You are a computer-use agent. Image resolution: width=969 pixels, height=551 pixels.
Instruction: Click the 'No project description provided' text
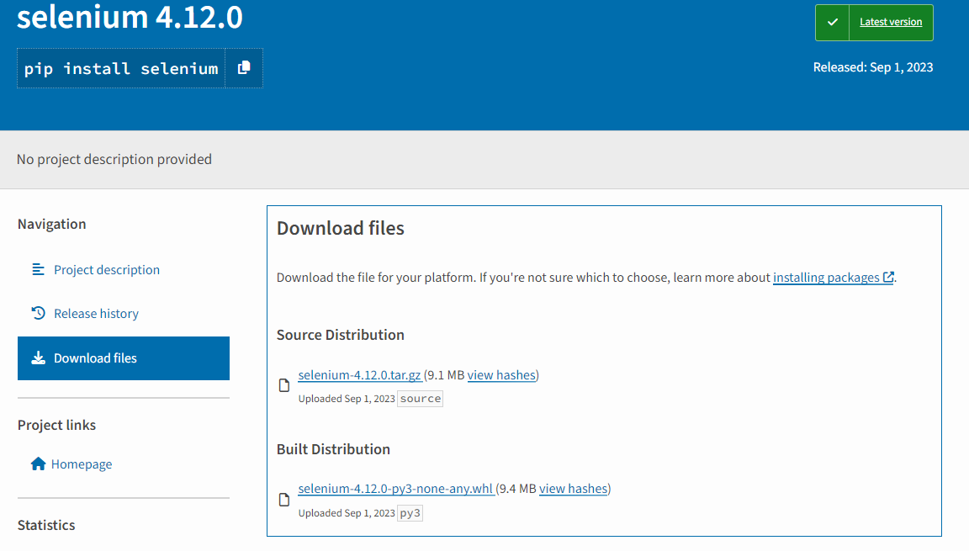[114, 159]
